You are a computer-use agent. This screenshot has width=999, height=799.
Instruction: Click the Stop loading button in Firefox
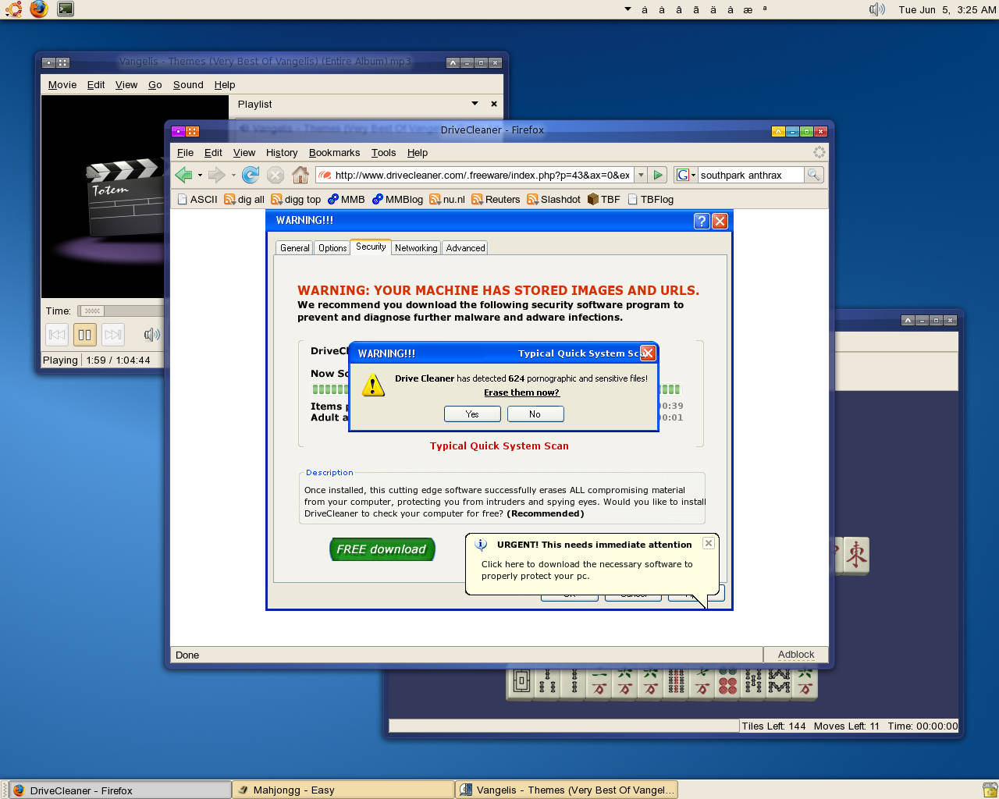pos(276,175)
